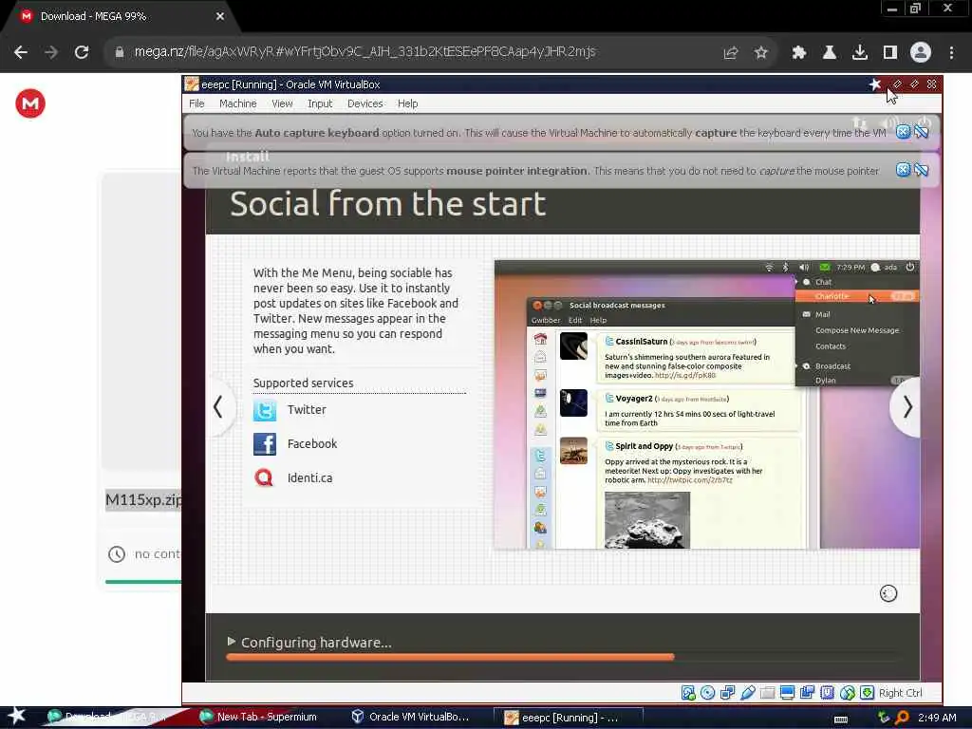Click the recording status icon in VirtualBox

[x=807, y=692]
